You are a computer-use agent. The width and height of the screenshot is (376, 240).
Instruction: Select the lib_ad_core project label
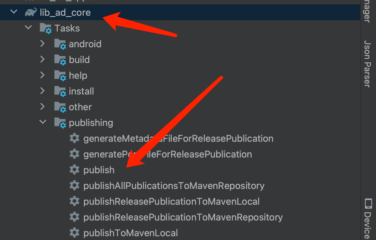coord(65,13)
